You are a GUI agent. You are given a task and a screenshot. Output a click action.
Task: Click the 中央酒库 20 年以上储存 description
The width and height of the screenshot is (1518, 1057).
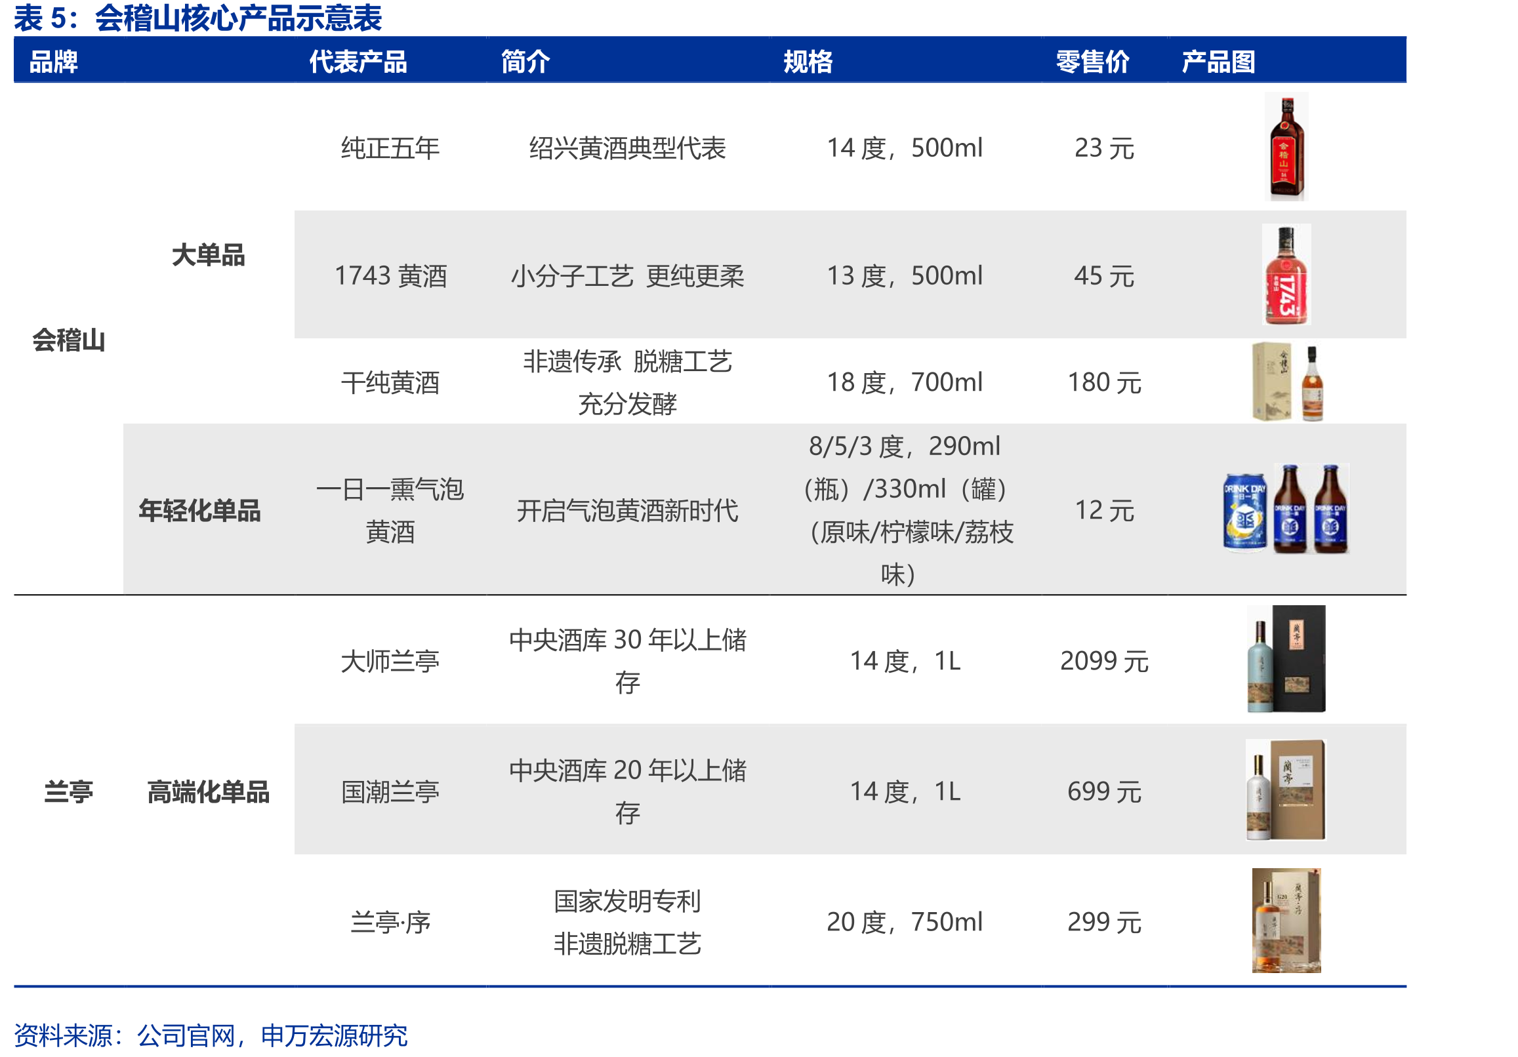(627, 791)
